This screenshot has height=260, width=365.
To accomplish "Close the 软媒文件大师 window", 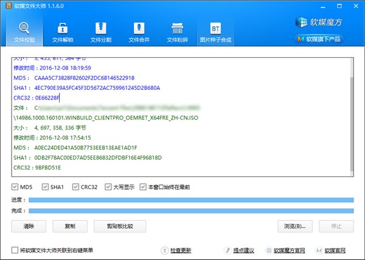I will [356, 6].
